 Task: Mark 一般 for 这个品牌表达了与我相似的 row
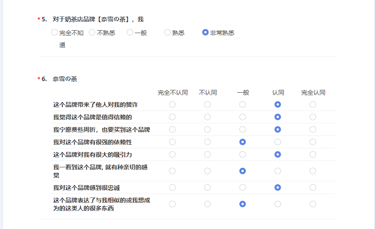click(243, 204)
